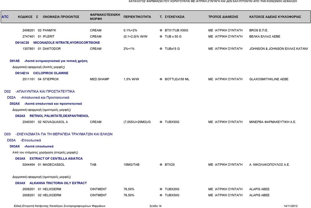This screenshot has width=311, height=208.
Task: Click product name IFLERIT
Action: pyautogui.click(x=49, y=37)
